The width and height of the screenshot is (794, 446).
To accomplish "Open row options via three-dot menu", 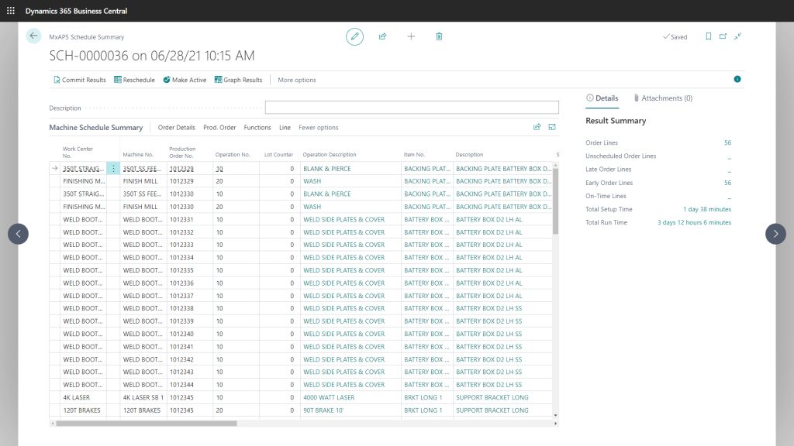I will tap(112, 169).
